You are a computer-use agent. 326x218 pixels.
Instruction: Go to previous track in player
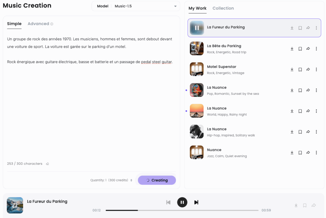coord(168,202)
